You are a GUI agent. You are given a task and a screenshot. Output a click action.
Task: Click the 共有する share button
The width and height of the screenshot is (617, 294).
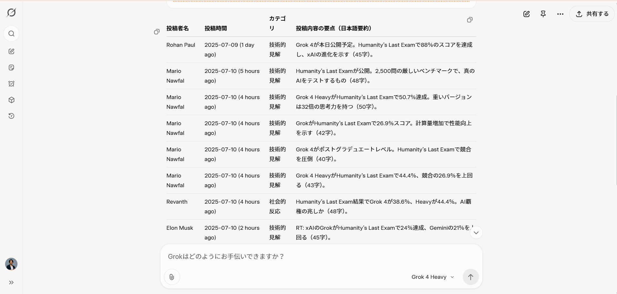(x=592, y=14)
